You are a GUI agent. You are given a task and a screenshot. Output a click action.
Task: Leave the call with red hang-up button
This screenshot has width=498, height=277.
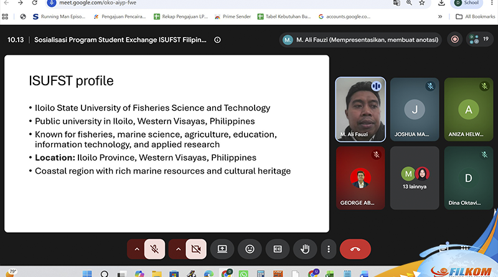(355, 249)
